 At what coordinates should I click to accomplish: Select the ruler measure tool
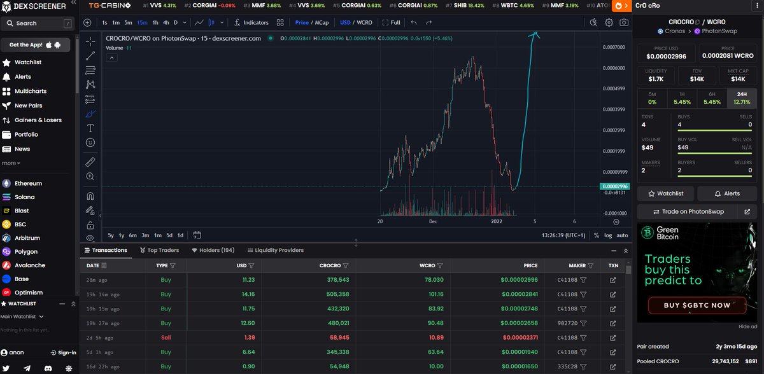(x=90, y=162)
